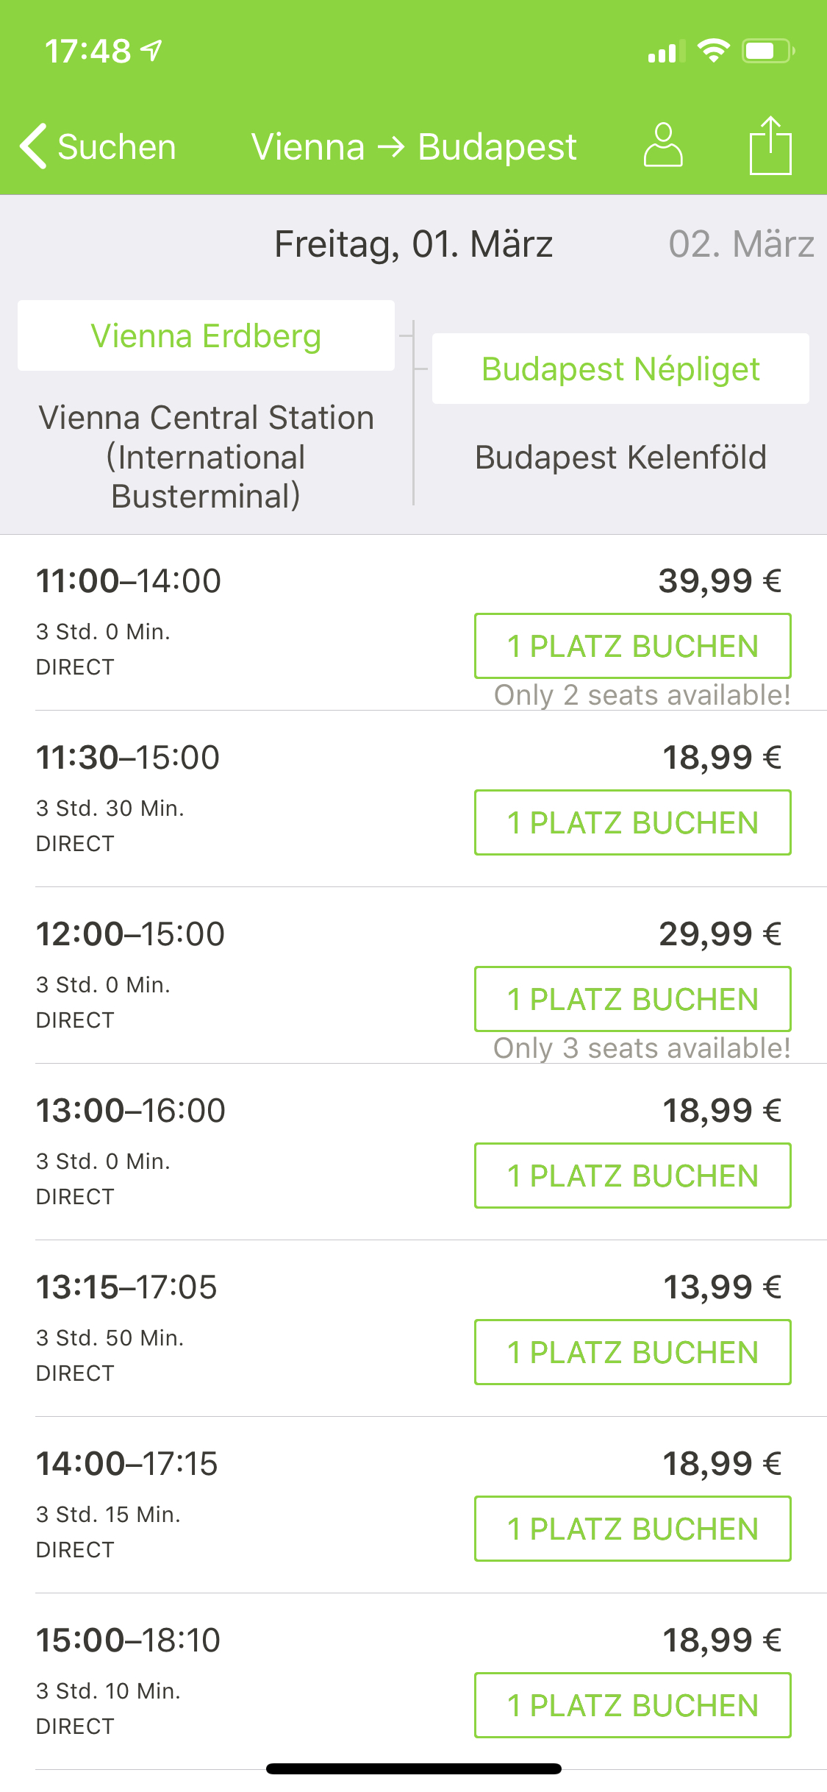Tap the back chevron arrow icon
The width and height of the screenshot is (827, 1792).
pyautogui.click(x=34, y=146)
